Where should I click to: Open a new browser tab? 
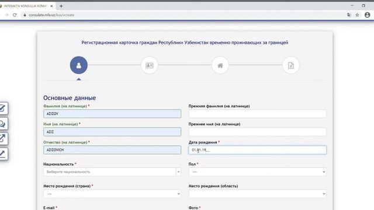tap(61, 6)
